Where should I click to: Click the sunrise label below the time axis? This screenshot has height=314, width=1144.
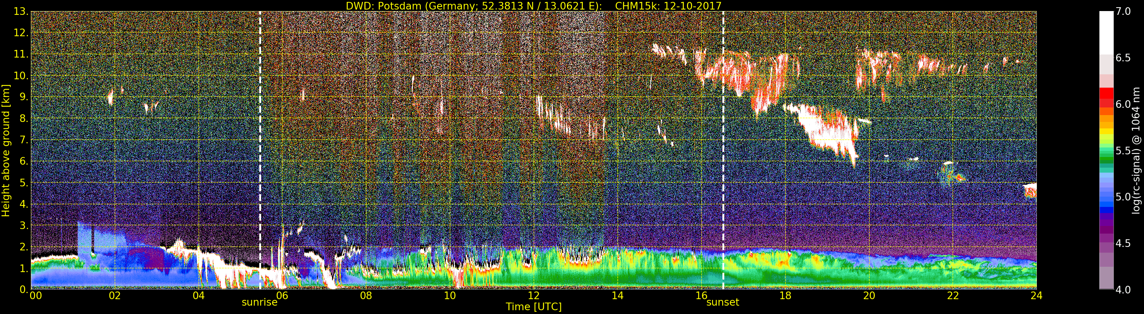259,303
